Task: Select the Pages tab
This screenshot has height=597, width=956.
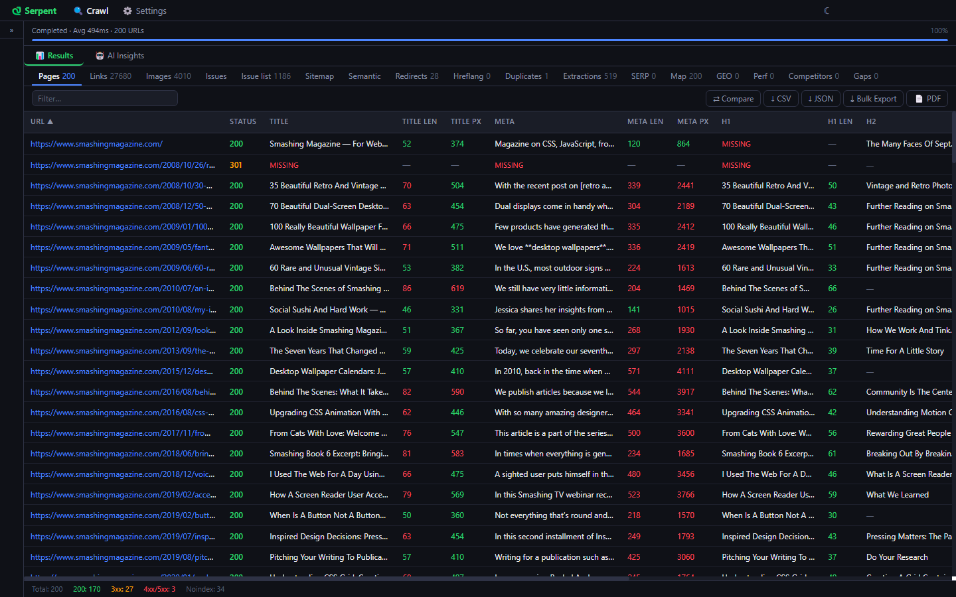Action: click(x=56, y=76)
